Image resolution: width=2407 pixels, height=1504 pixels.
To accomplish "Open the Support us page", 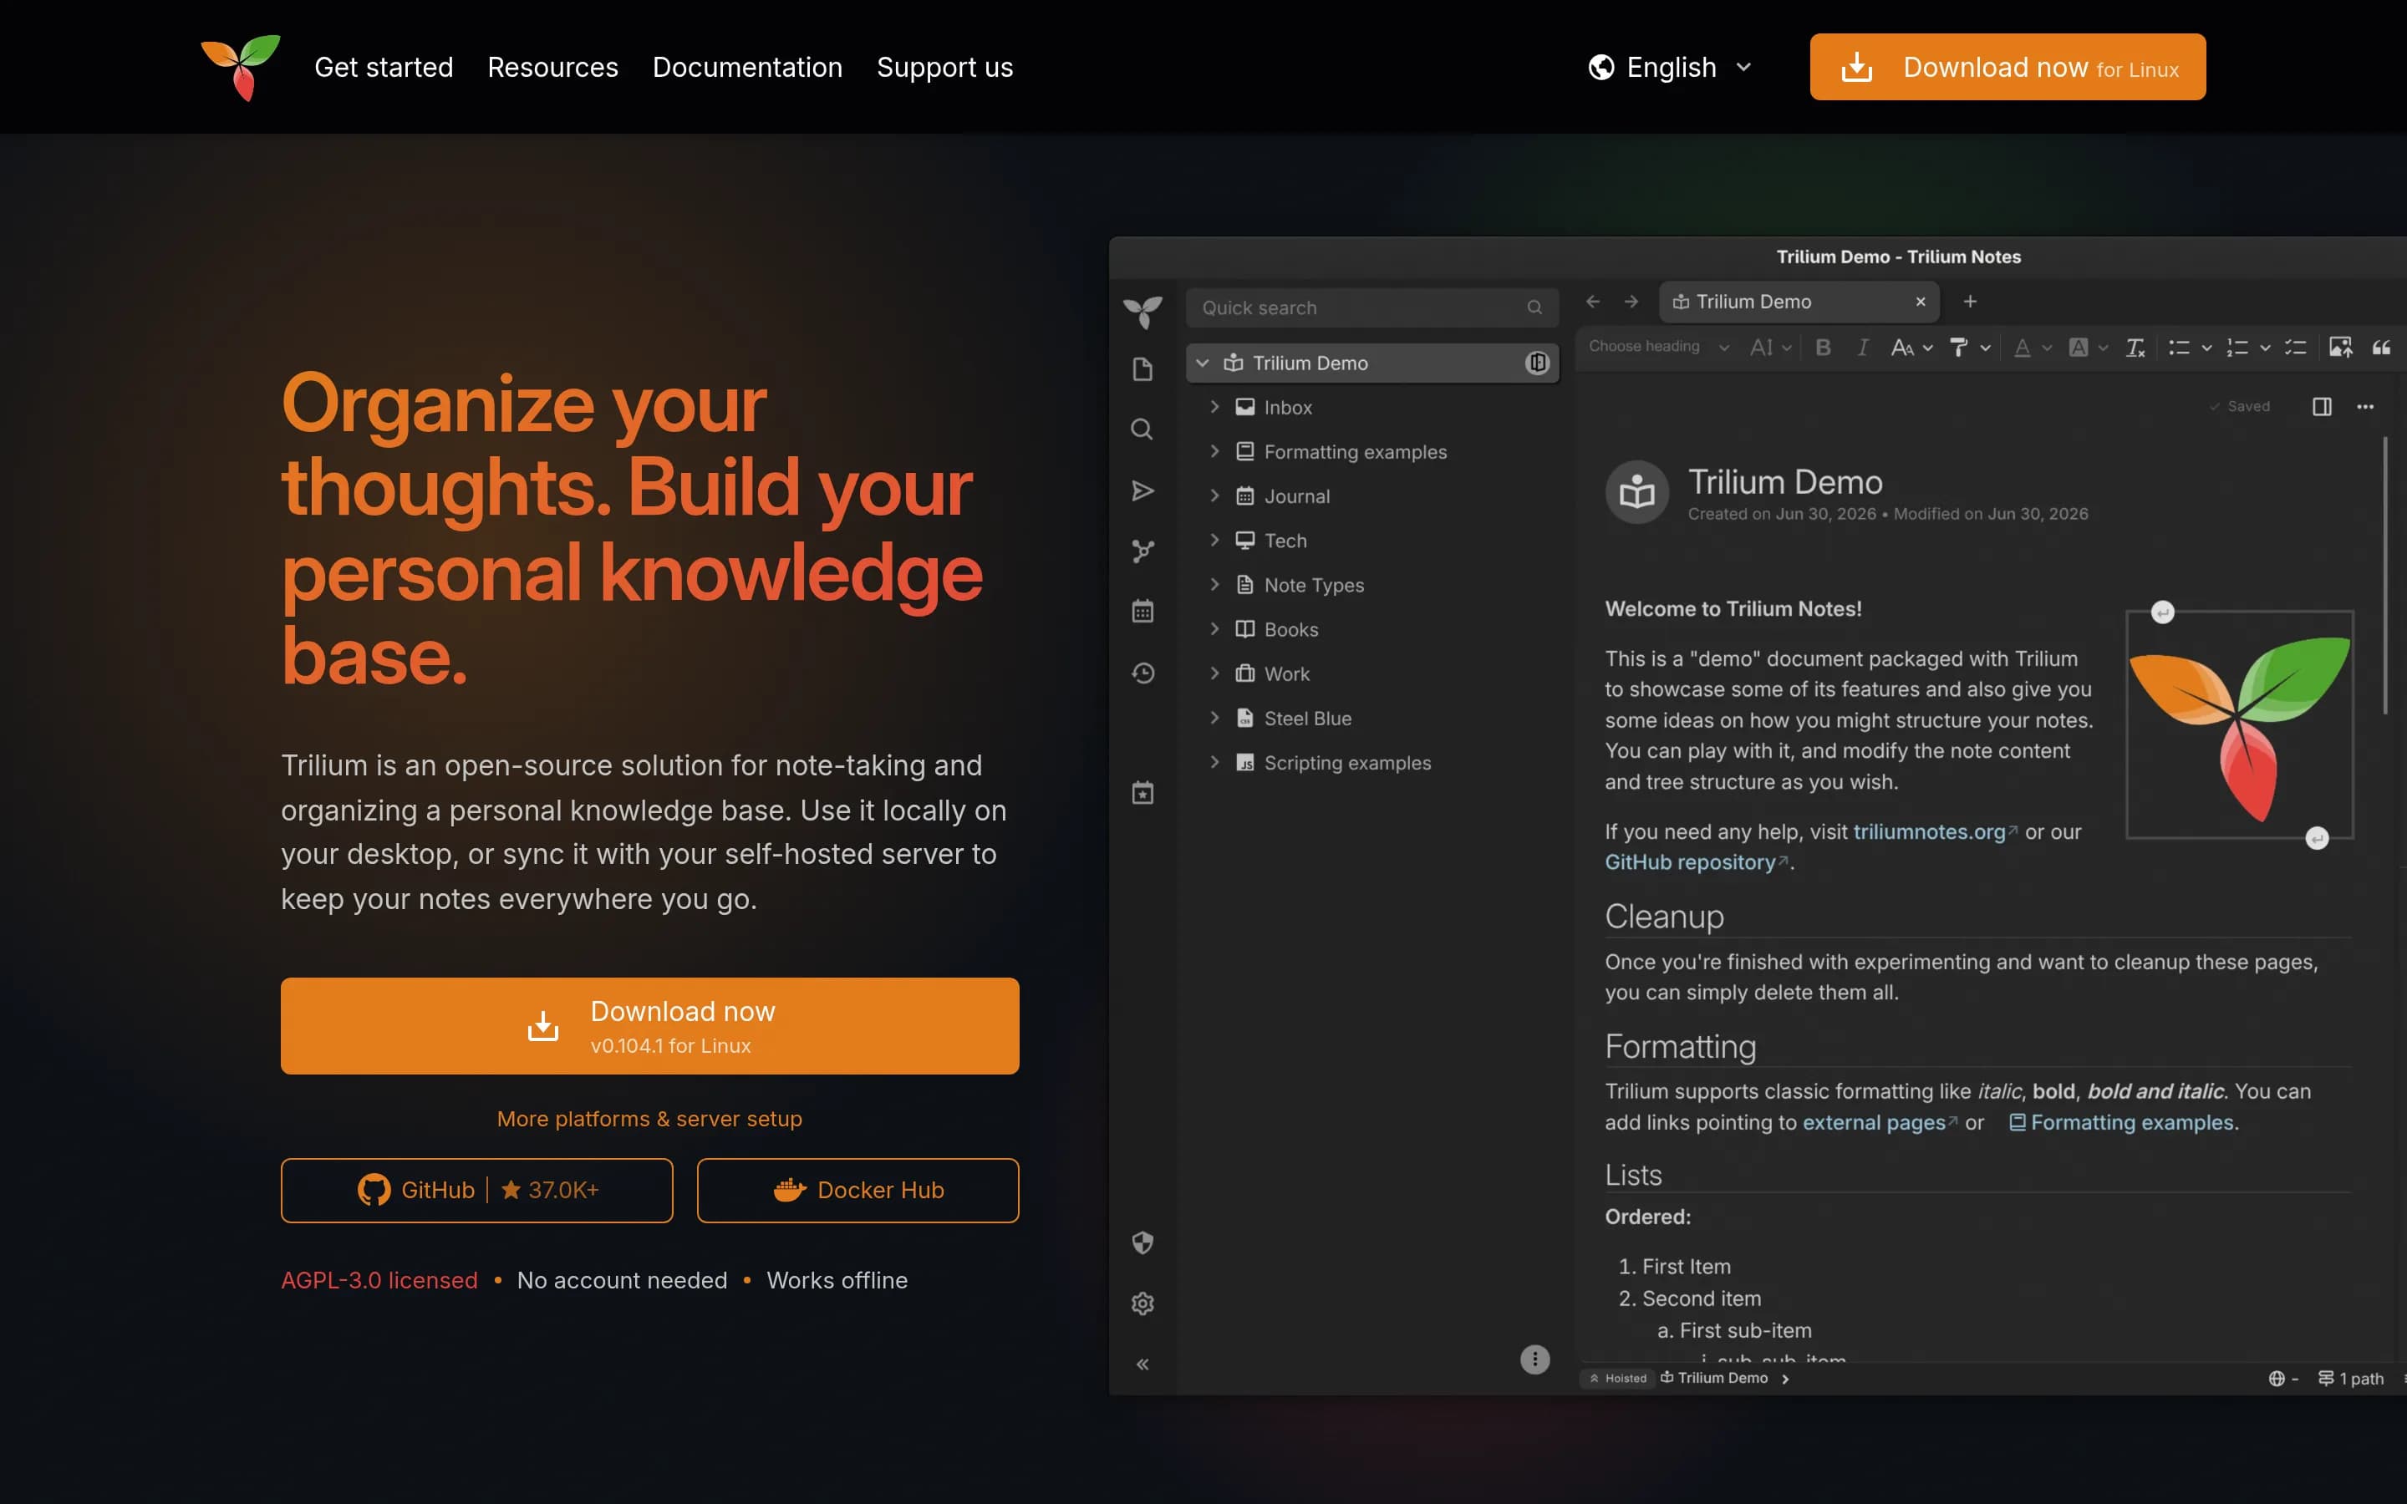I will click(945, 68).
